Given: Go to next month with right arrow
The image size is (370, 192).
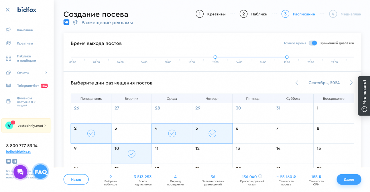Looking at the screenshot, I should 351,83.
